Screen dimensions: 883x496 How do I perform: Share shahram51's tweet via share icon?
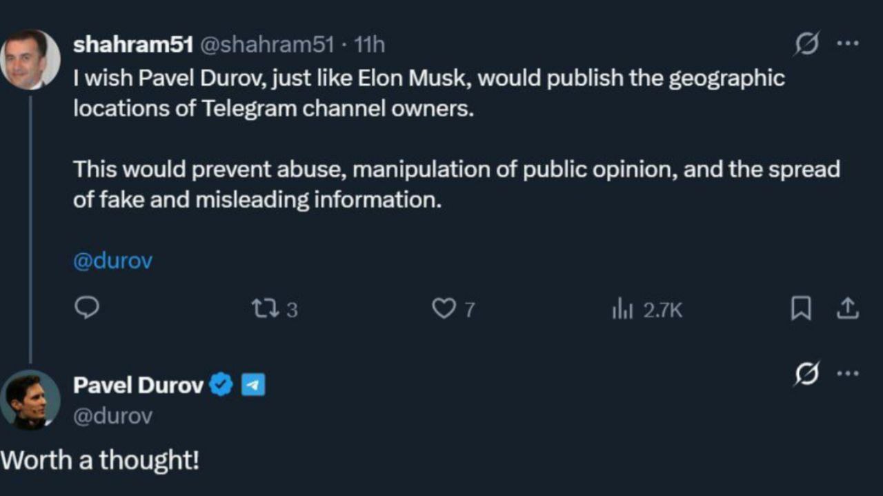point(847,309)
